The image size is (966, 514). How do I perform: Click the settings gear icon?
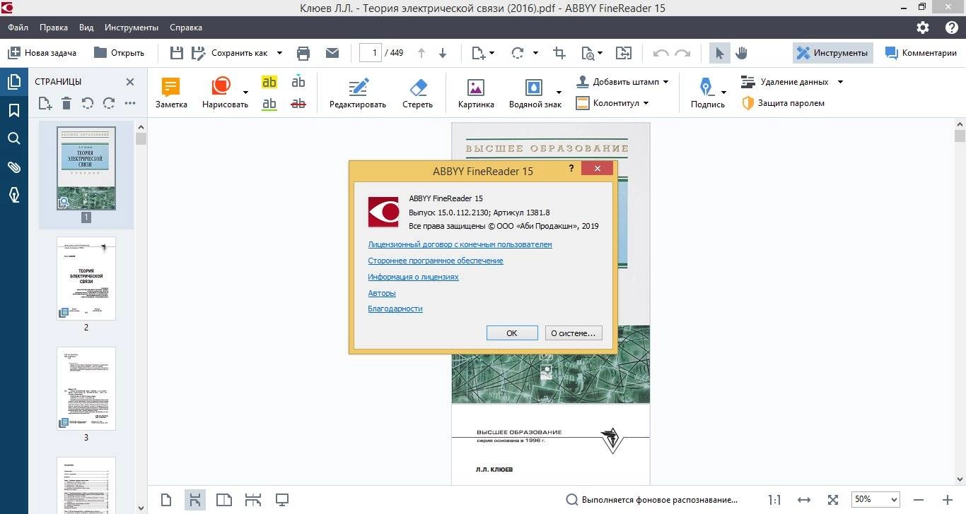coord(923,28)
